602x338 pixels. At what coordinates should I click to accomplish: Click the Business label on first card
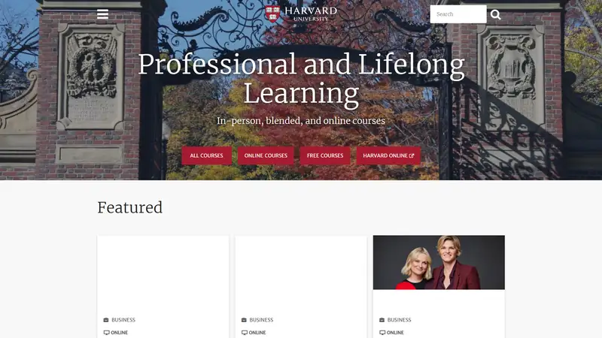(123, 320)
